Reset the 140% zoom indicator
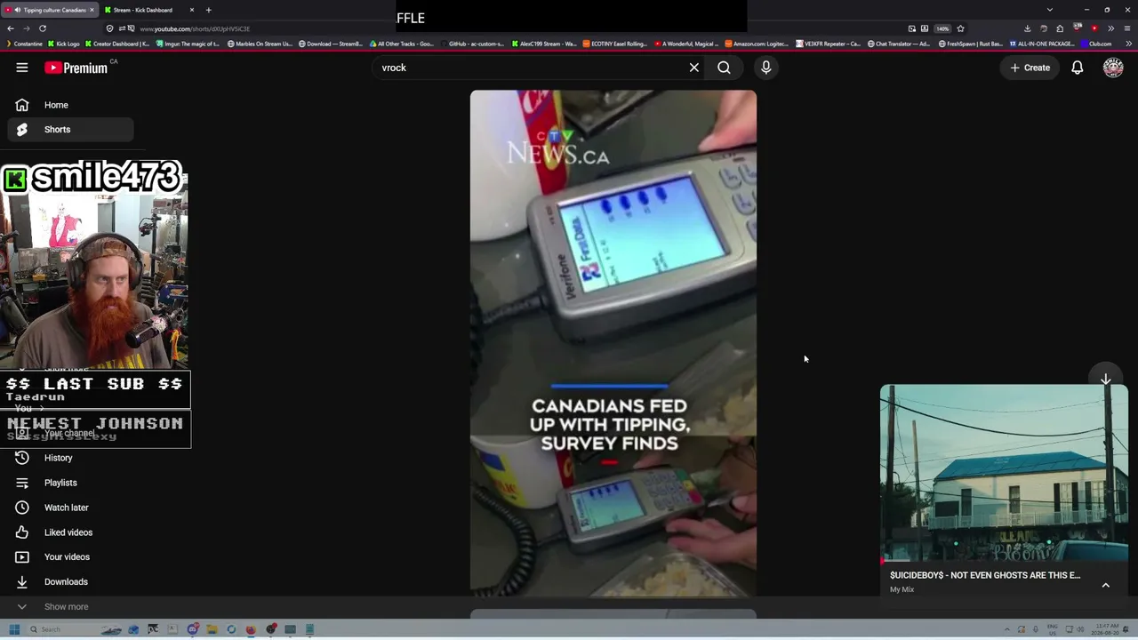Screen dimensions: 1138x640 pyautogui.click(x=942, y=28)
